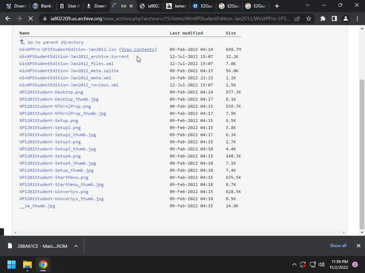365x273 pixels.
Task: Click Chrome icon in taskbar
Action: point(43,264)
